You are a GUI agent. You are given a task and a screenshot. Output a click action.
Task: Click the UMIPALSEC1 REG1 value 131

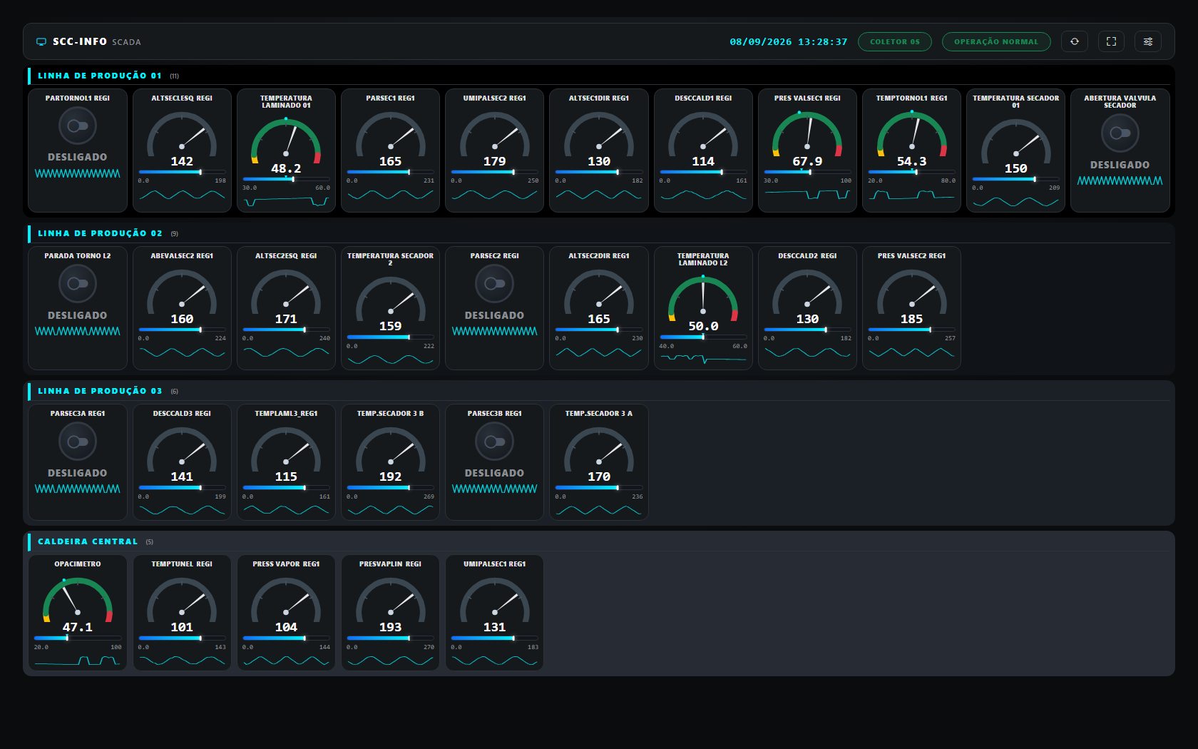click(494, 627)
